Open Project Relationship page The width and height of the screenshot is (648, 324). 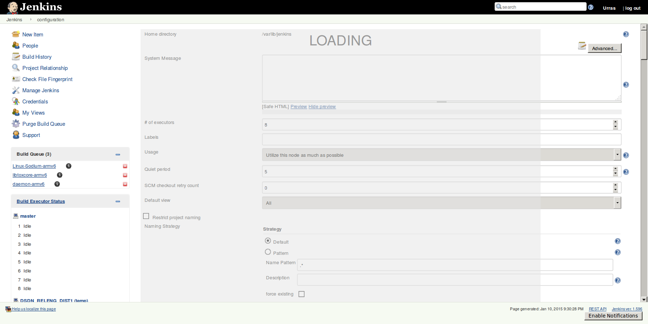click(45, 68)
